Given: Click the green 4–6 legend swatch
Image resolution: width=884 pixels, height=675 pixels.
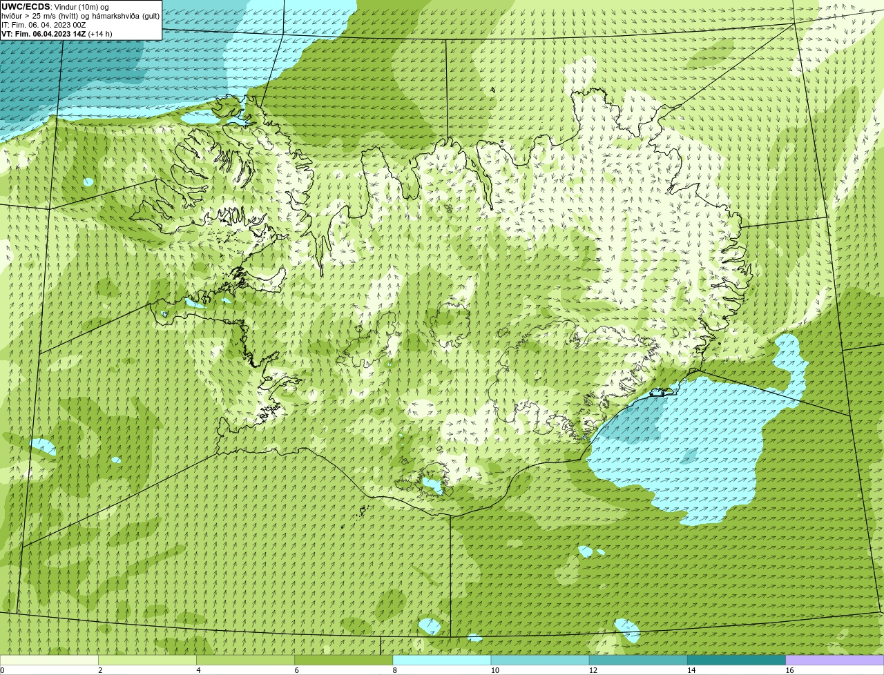Looking at the screenshot, I should (245, 661).
